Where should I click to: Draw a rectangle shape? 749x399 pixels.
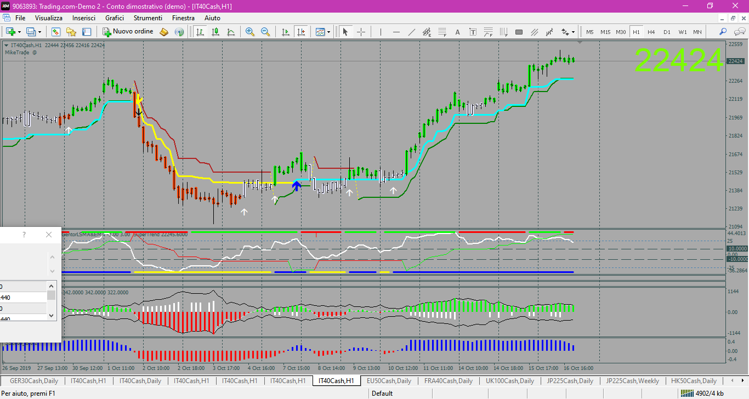click(x=519, y=32)
